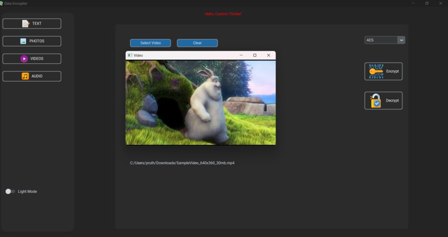Click the Hello, Custom Tkinter! red label

pos(223,14)
